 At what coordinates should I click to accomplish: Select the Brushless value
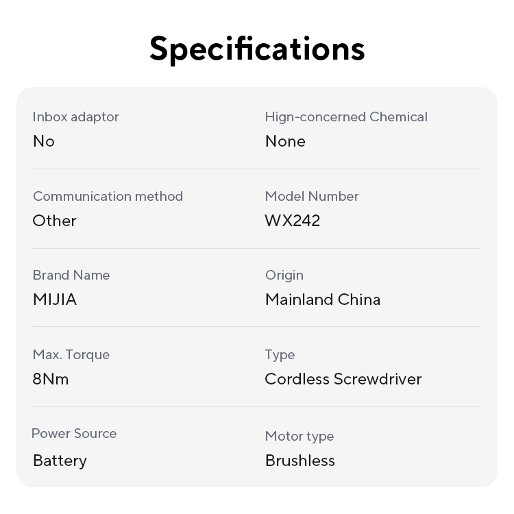(300, 461)
